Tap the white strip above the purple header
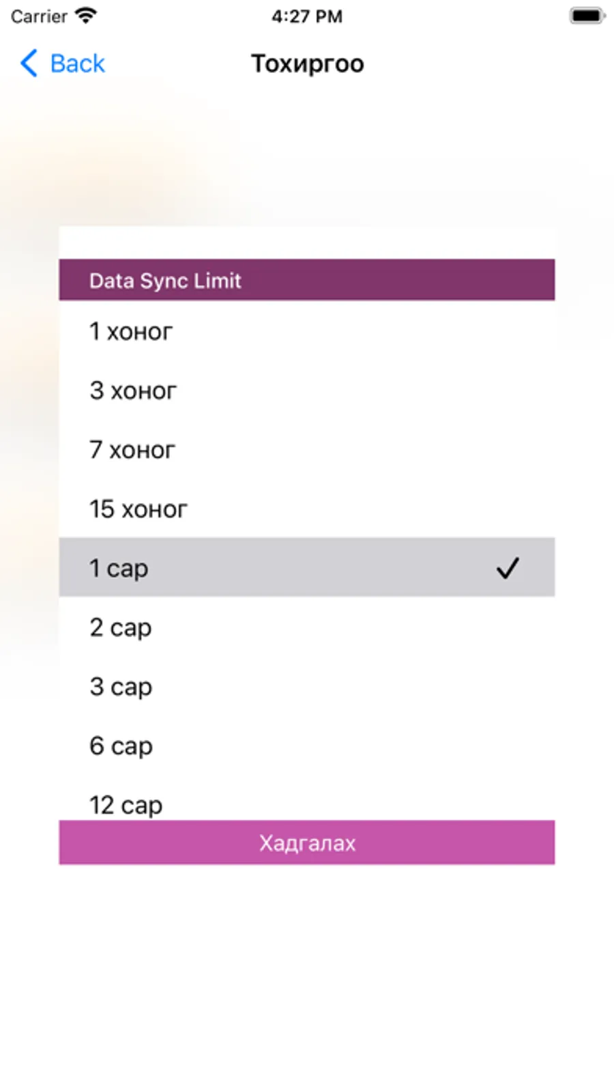The width and height of the screenshot is (614, 1091). click(x=306, y=242)
